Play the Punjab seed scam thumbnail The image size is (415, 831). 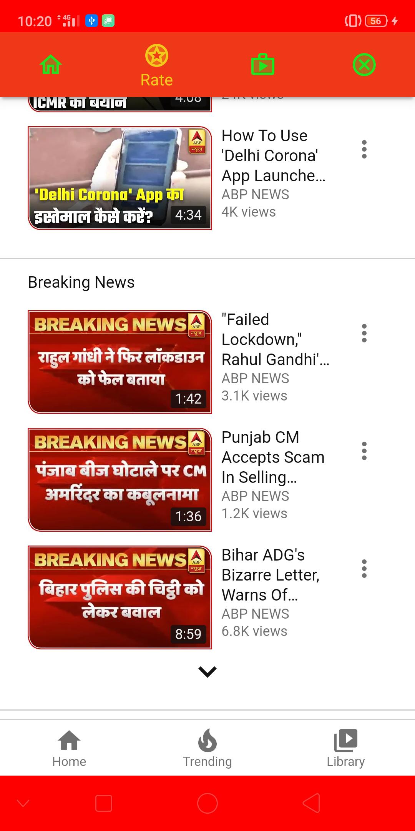[x=120, y=480]
